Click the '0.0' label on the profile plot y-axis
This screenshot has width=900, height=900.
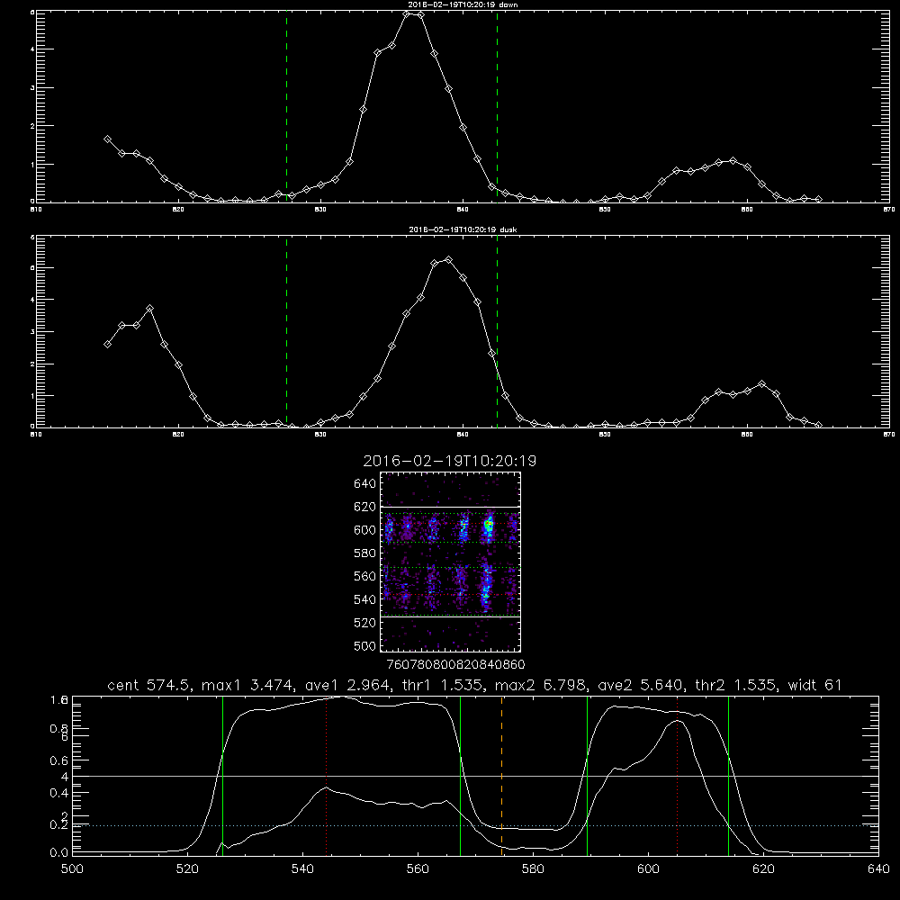[x=59, y=853]
